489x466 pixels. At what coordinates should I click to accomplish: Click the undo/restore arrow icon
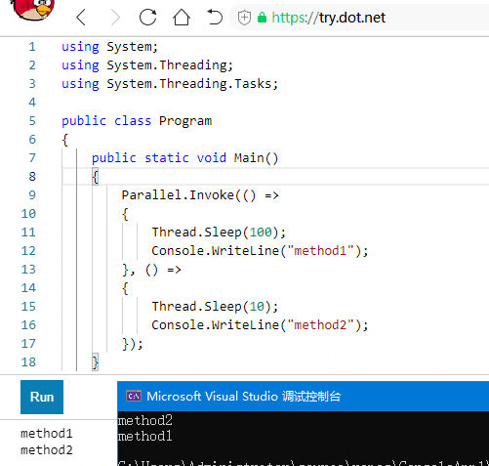(x=215, y=18)
